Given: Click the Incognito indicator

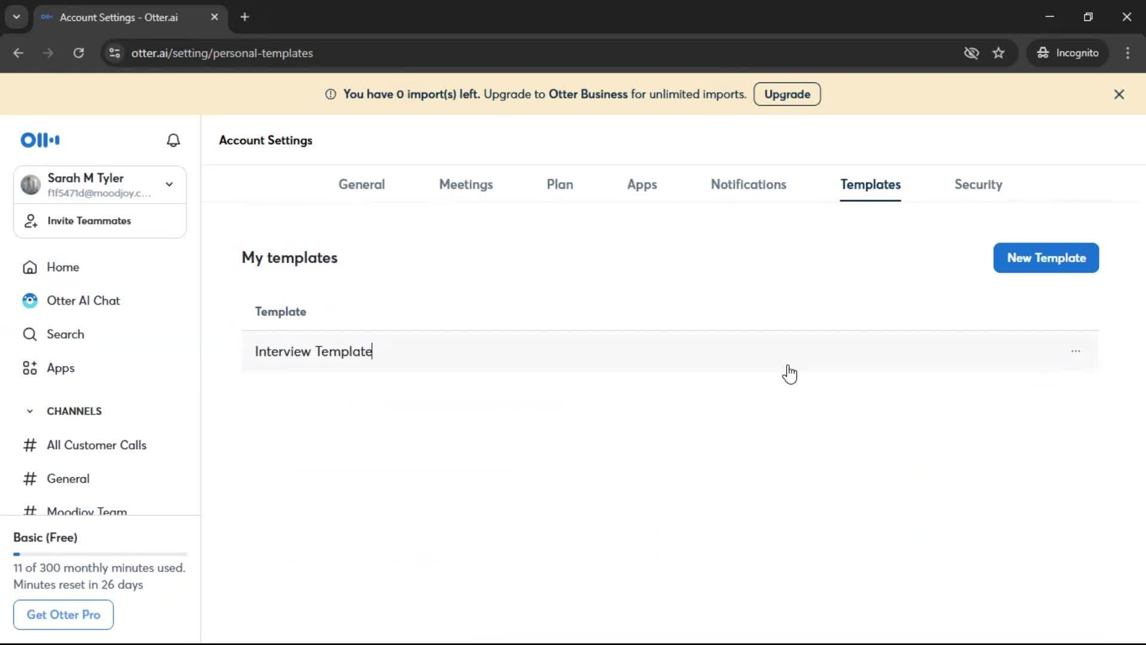Looking at the screenshot, I should (1068, 53).
